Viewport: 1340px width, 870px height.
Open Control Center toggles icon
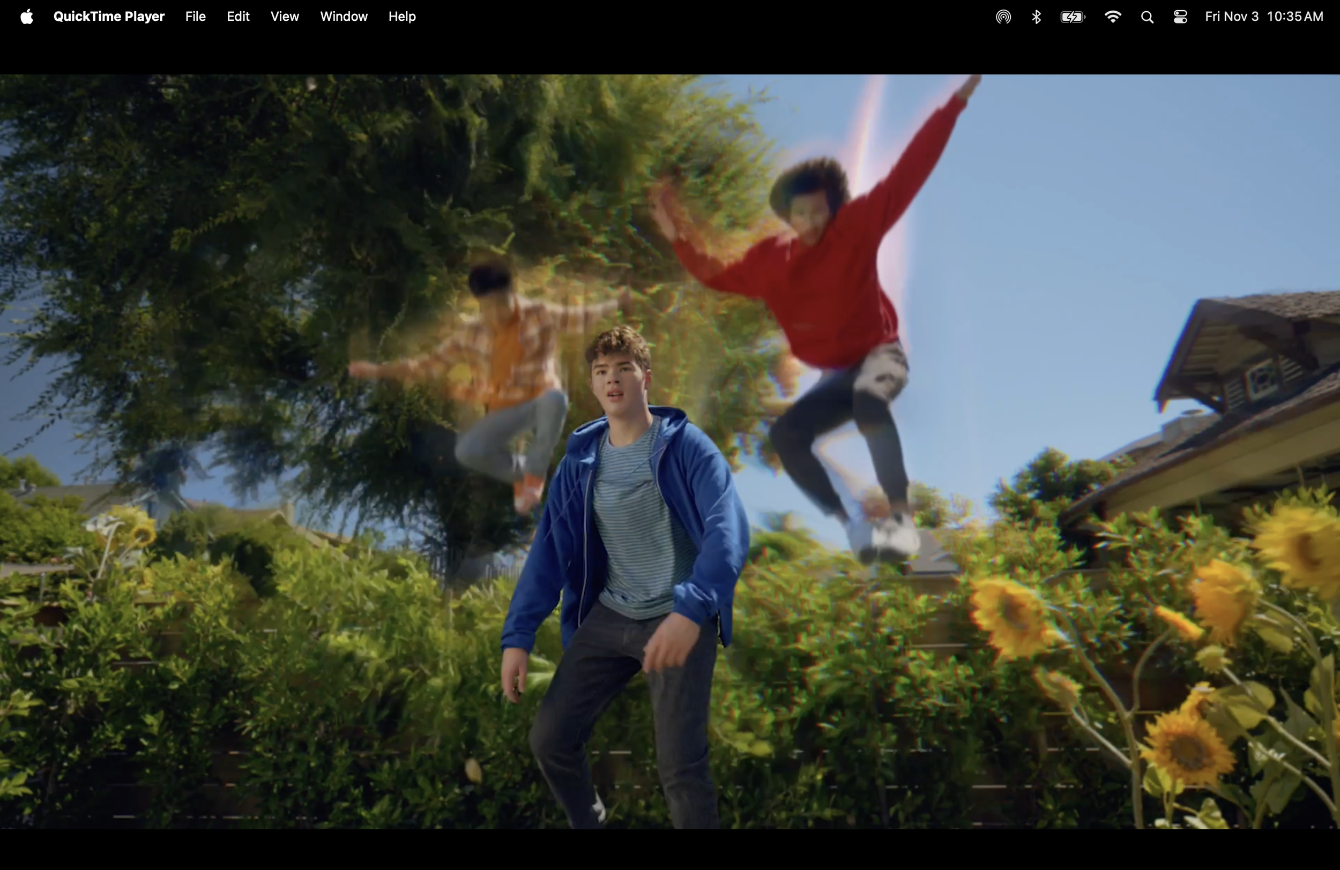[x=1180, y=17]
